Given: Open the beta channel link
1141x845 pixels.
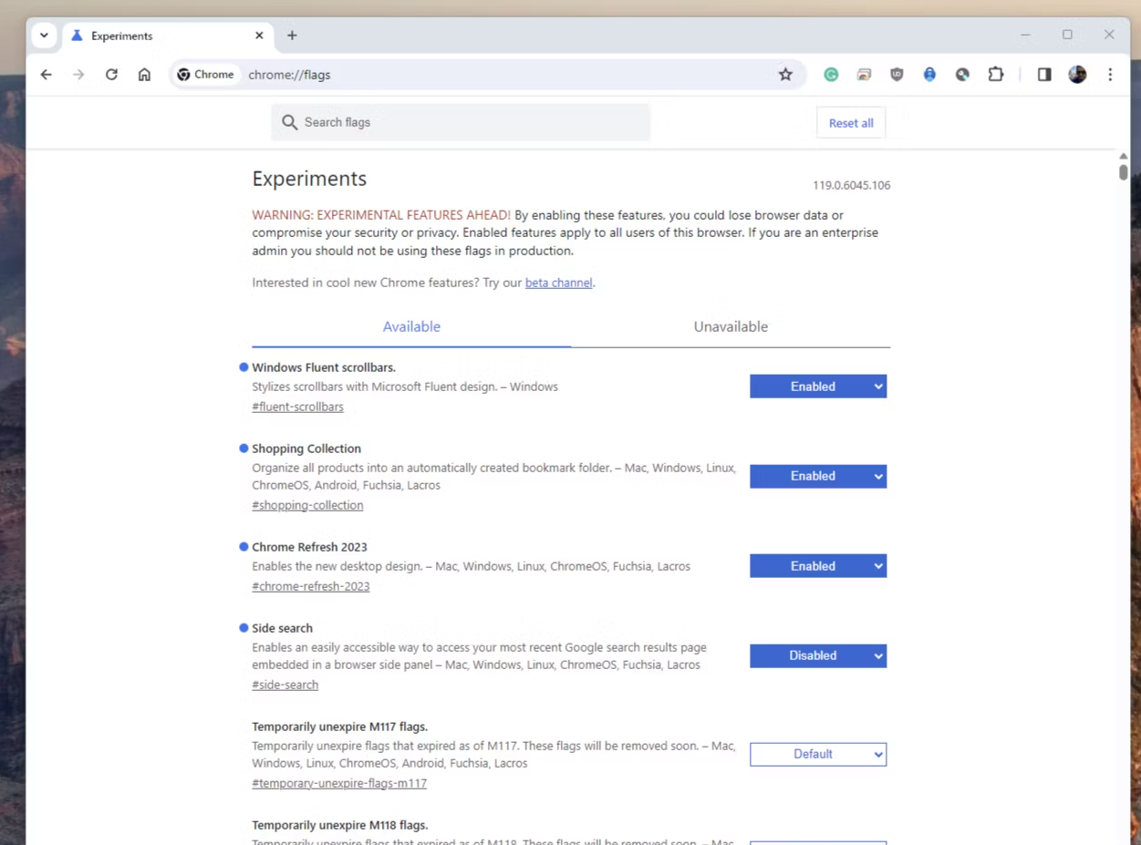Looking at the screenshot, I should click(x=558, y=283).
